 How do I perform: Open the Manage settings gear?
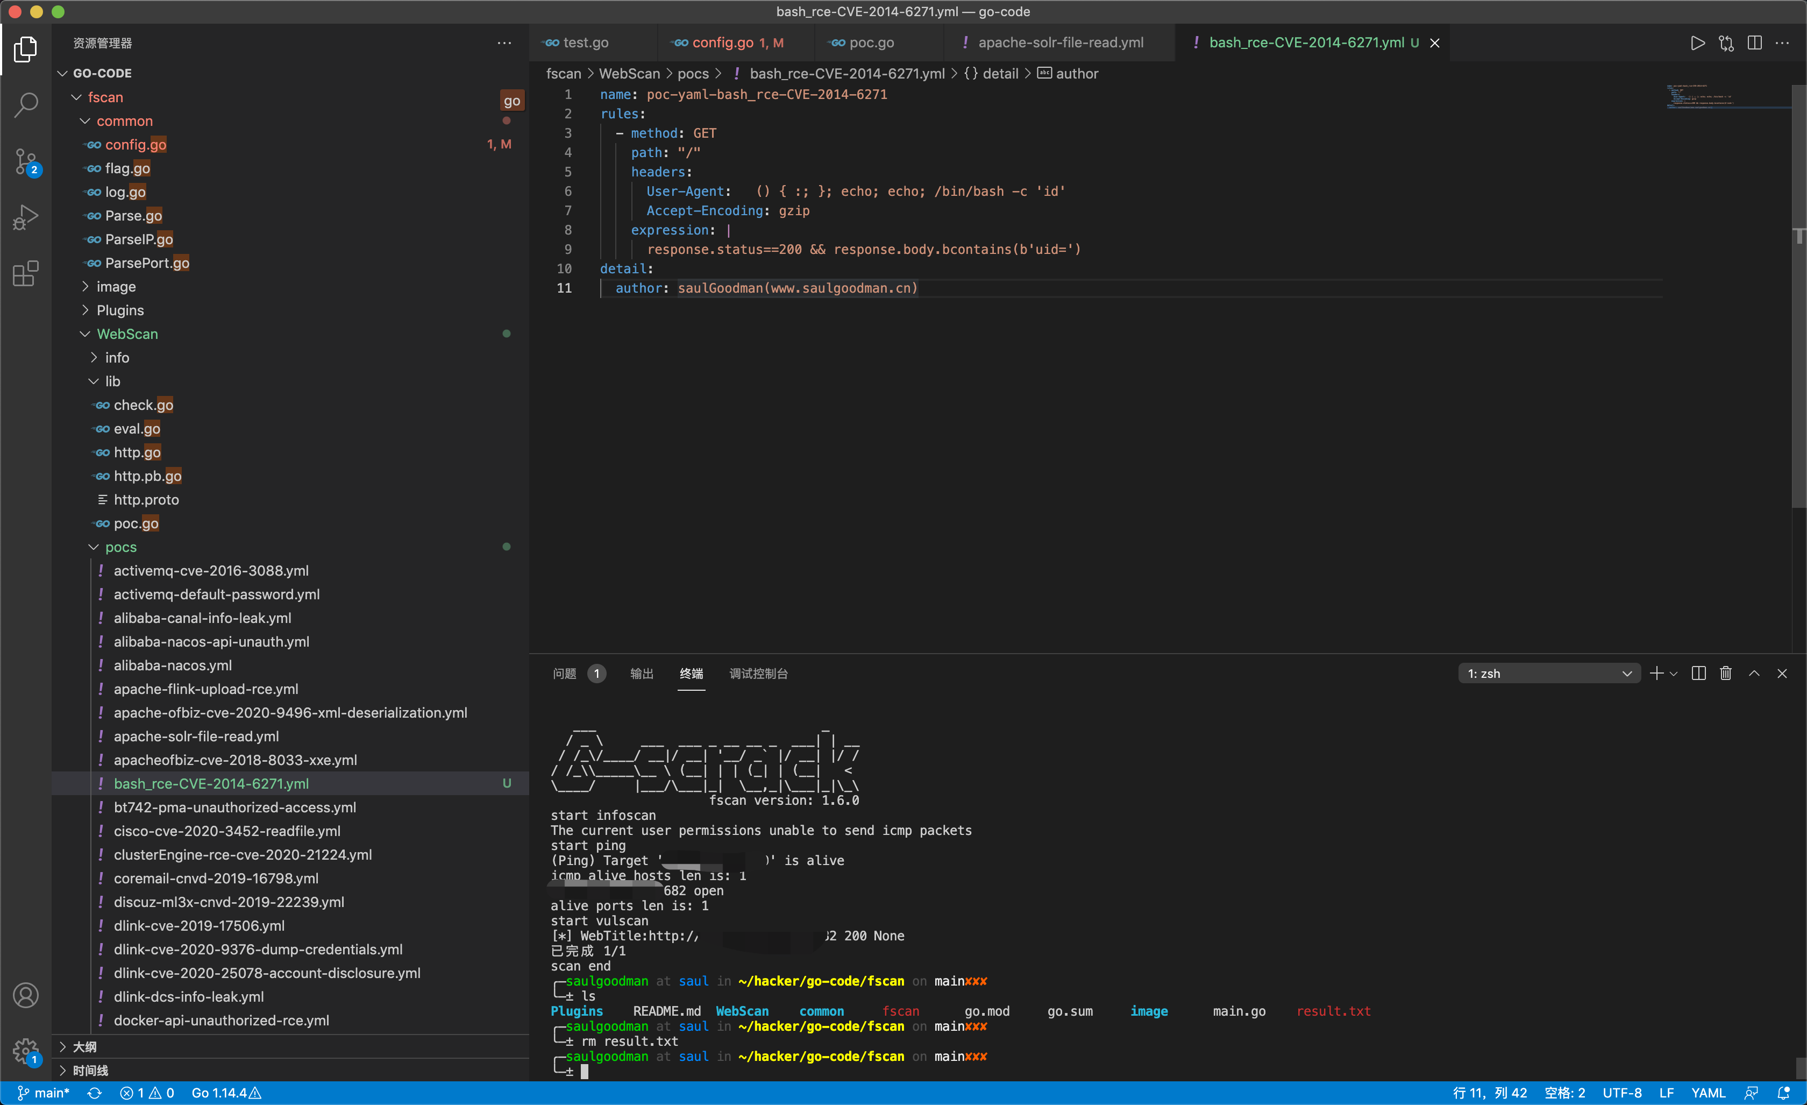[26, 1051]
